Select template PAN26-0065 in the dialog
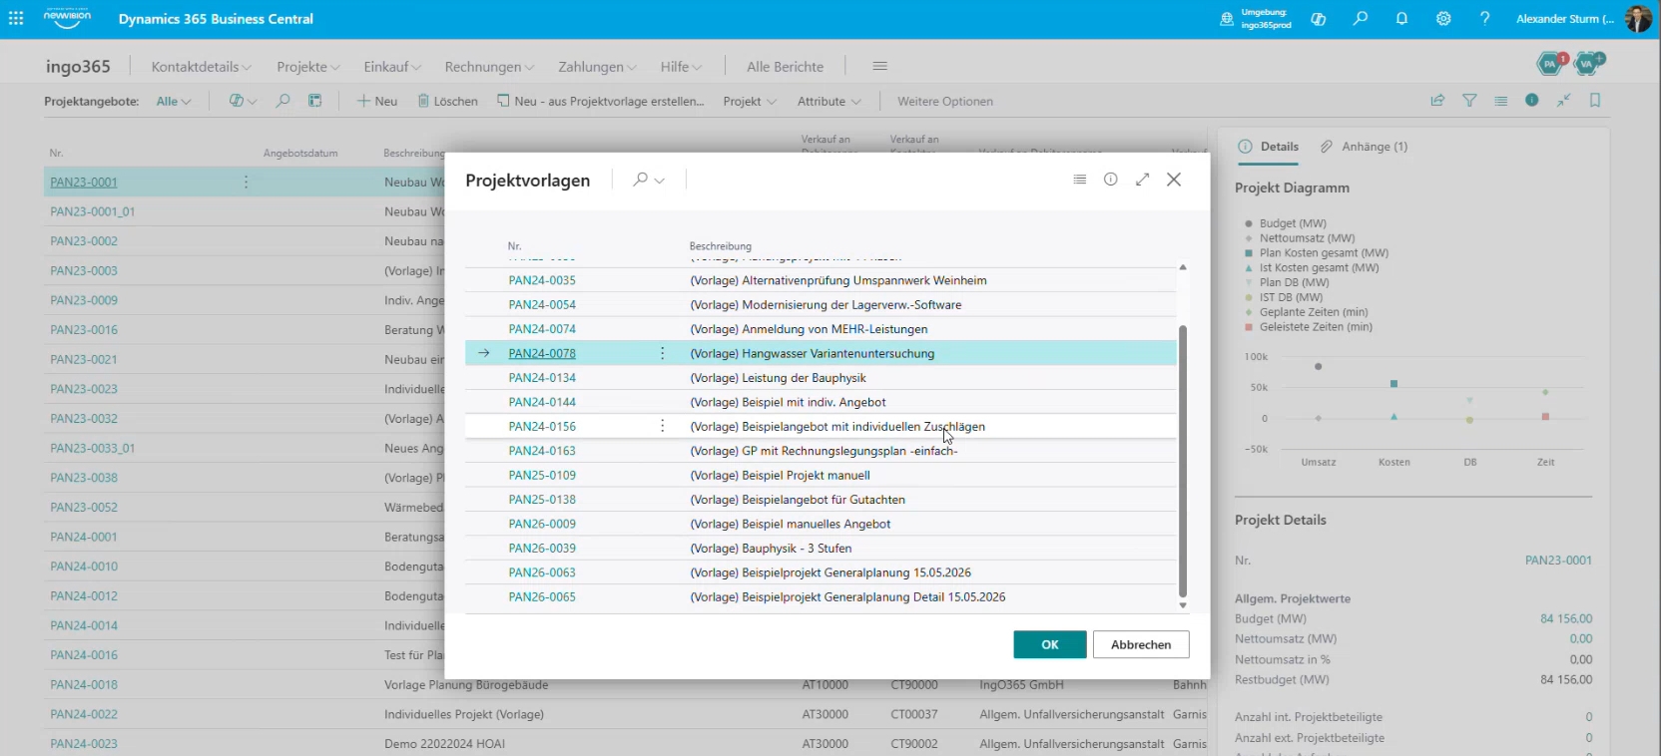This screenshot has height=756, width=1661. click(x=542, y=596)
